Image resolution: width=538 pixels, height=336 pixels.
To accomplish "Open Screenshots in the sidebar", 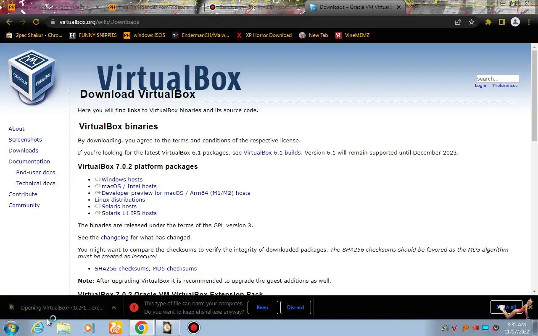I will [25, 139].
